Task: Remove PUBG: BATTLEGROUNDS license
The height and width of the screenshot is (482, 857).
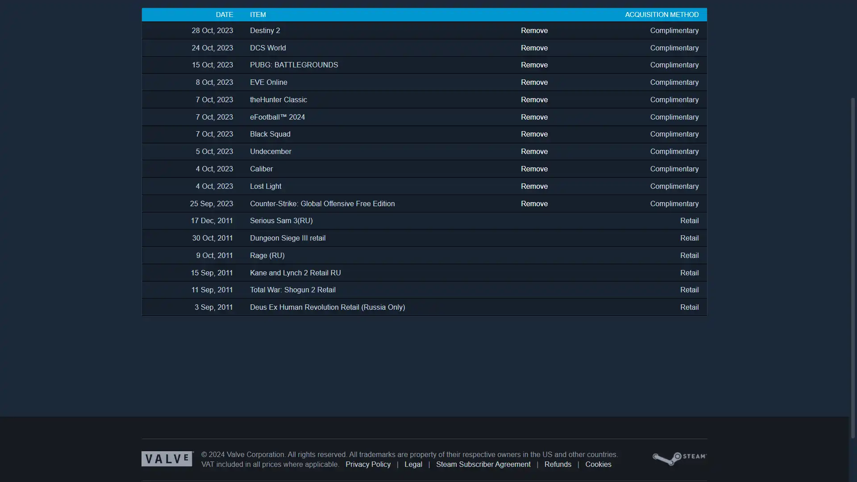Action: [534, 65]
